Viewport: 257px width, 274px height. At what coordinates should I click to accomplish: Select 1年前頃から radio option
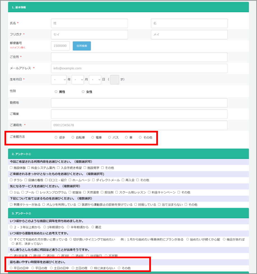45,227
